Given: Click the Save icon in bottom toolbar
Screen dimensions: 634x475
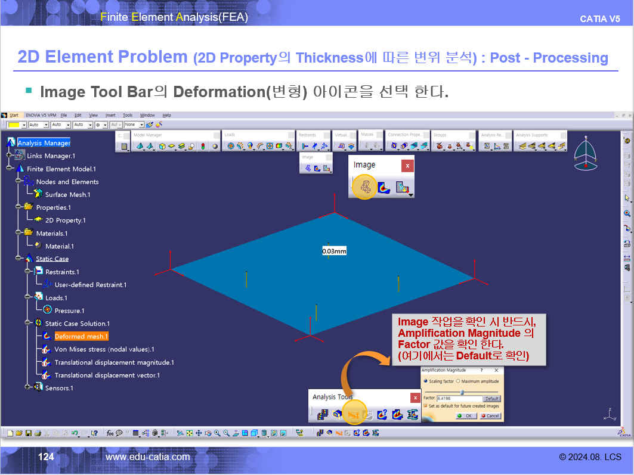Looking at the screenshot, I should pos(28,433).
